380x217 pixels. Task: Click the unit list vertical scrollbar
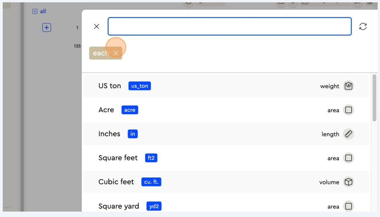click(x=374, y=99)
